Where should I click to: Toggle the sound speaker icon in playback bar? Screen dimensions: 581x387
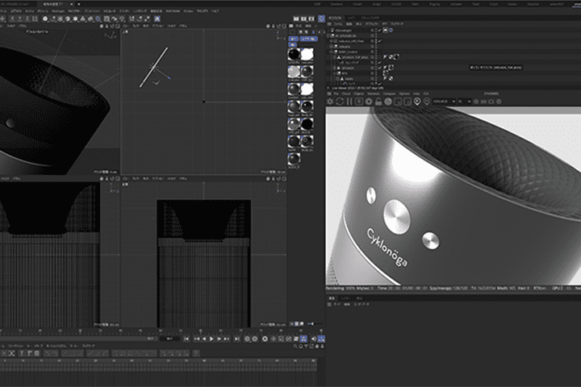tap(313, 339)
